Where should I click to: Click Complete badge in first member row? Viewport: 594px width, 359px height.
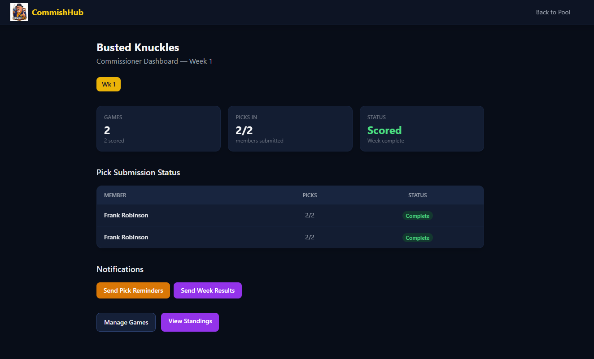417,216
